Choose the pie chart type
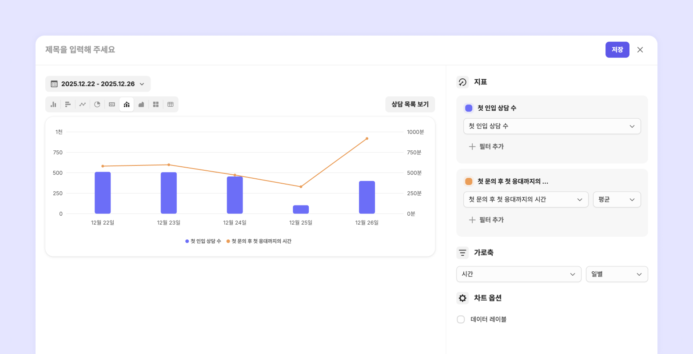Screen dimensions: 693x354 97,105
